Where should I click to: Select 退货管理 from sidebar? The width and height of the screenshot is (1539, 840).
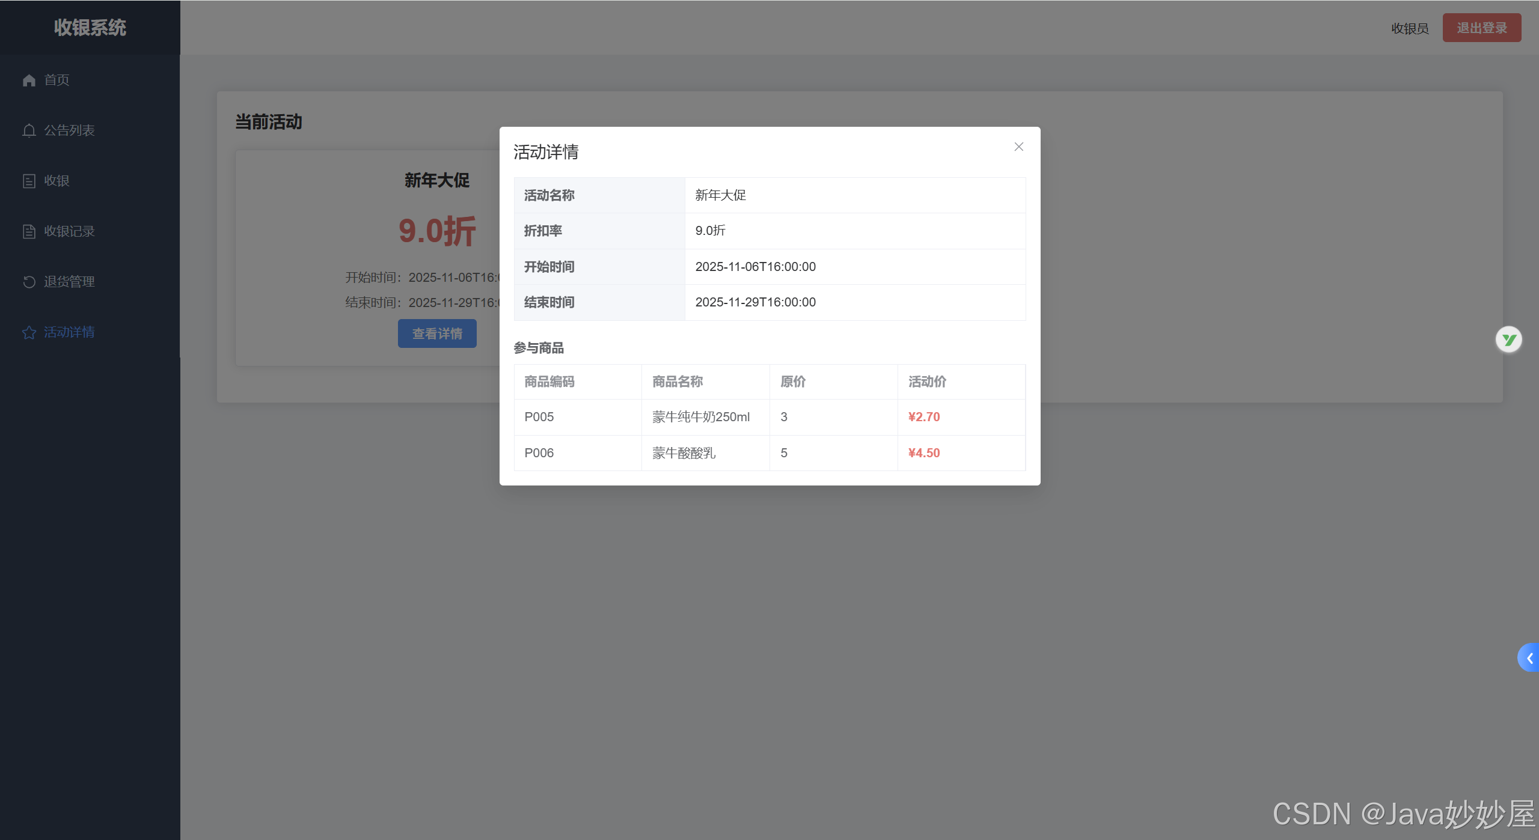69,282
